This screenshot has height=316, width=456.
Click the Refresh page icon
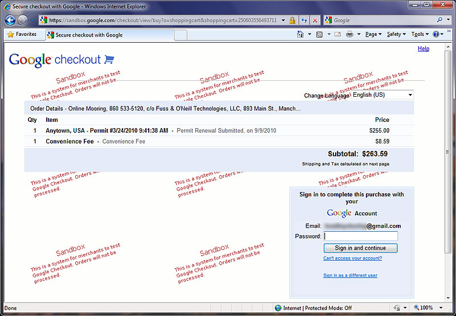(304, 20)
